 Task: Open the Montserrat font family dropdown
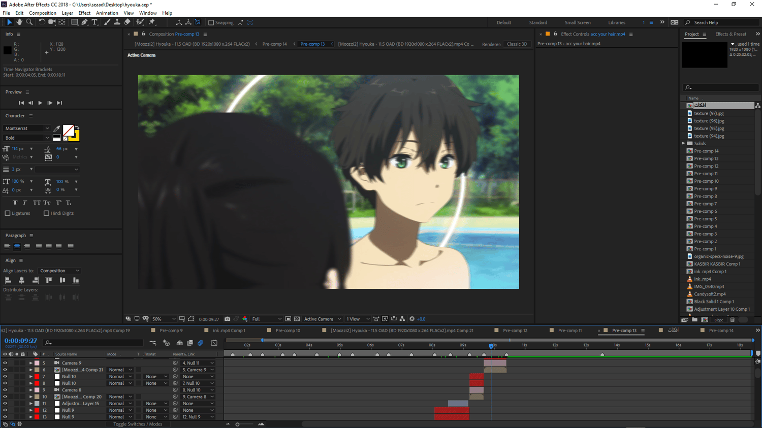coord(27,128)
